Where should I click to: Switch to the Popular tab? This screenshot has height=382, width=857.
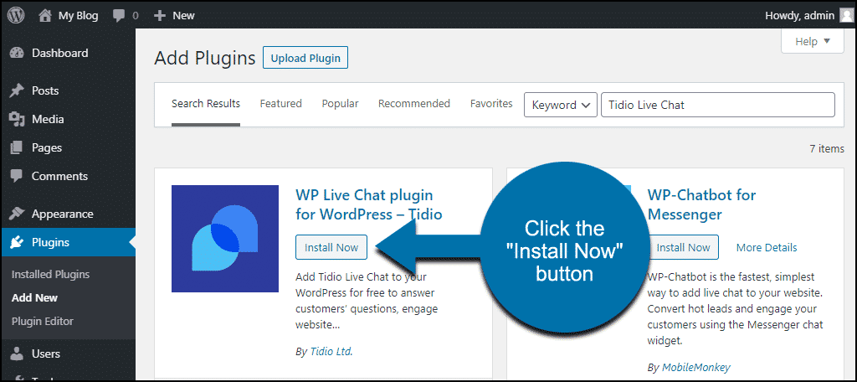click(340, 103)
